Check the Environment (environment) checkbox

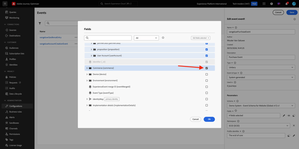tap(207, 80)
